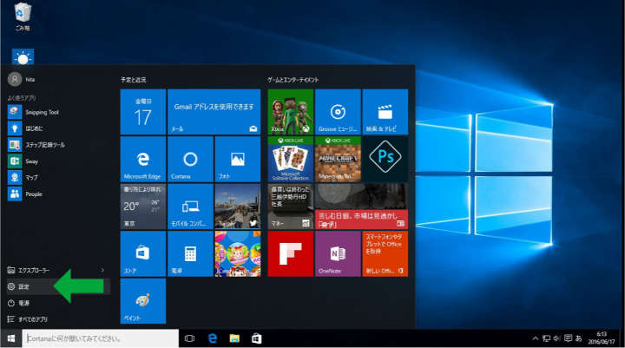Open the フォト (Photos) tile
Image resolution: width=625 pixels, height=348 pixels.
[x=238, y=159]
